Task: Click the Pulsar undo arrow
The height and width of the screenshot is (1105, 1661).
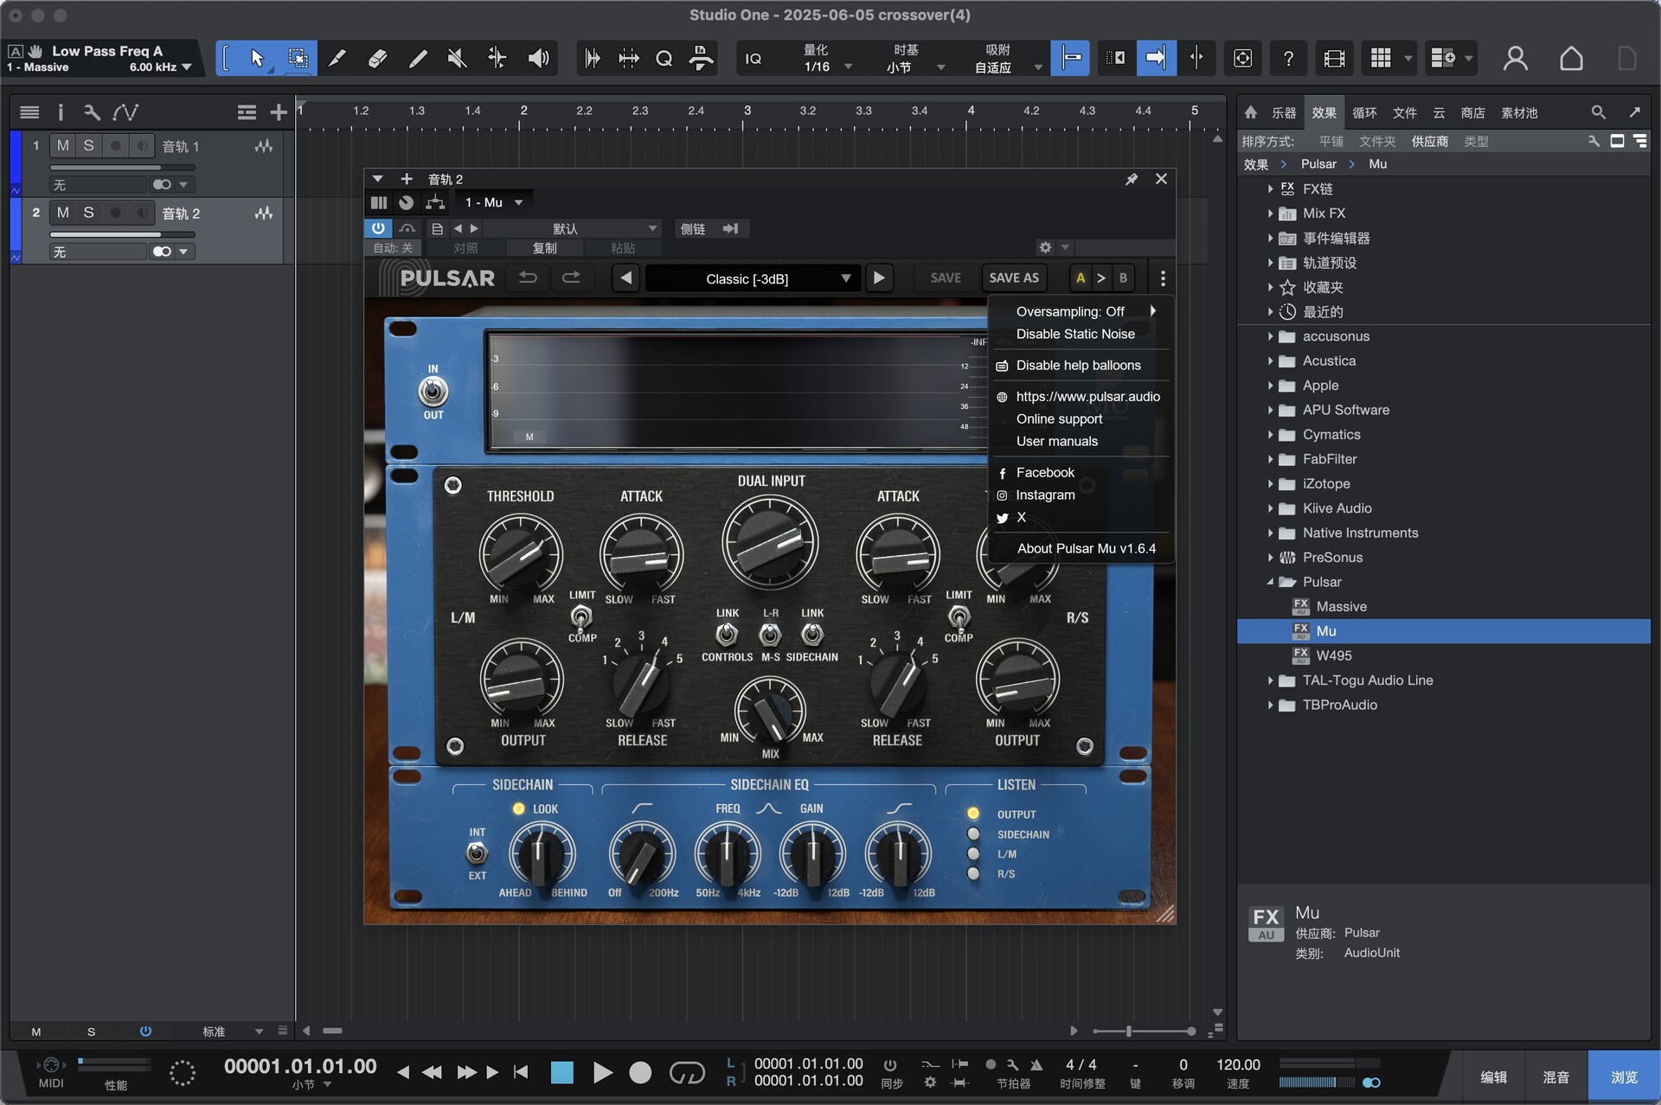Action: (x=528, y=278)
